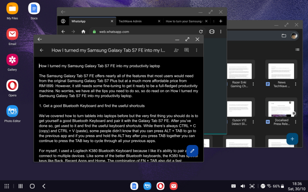Screen dimensions: 308x192
Task: Open the Gallery desktop app
Action: tap(12, 60)
